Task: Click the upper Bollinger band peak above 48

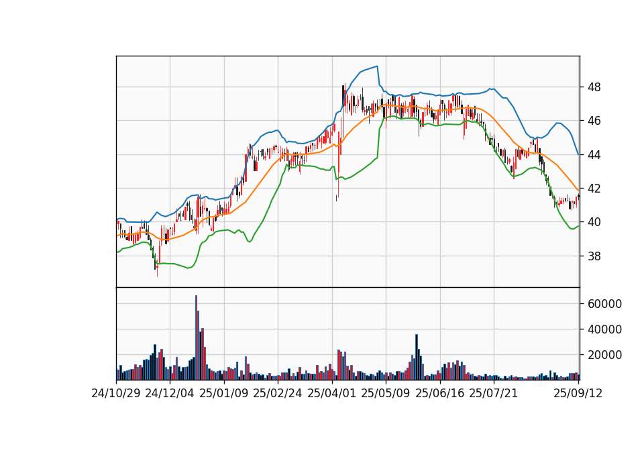Action: pyautogui.click(x=376, y=66)
